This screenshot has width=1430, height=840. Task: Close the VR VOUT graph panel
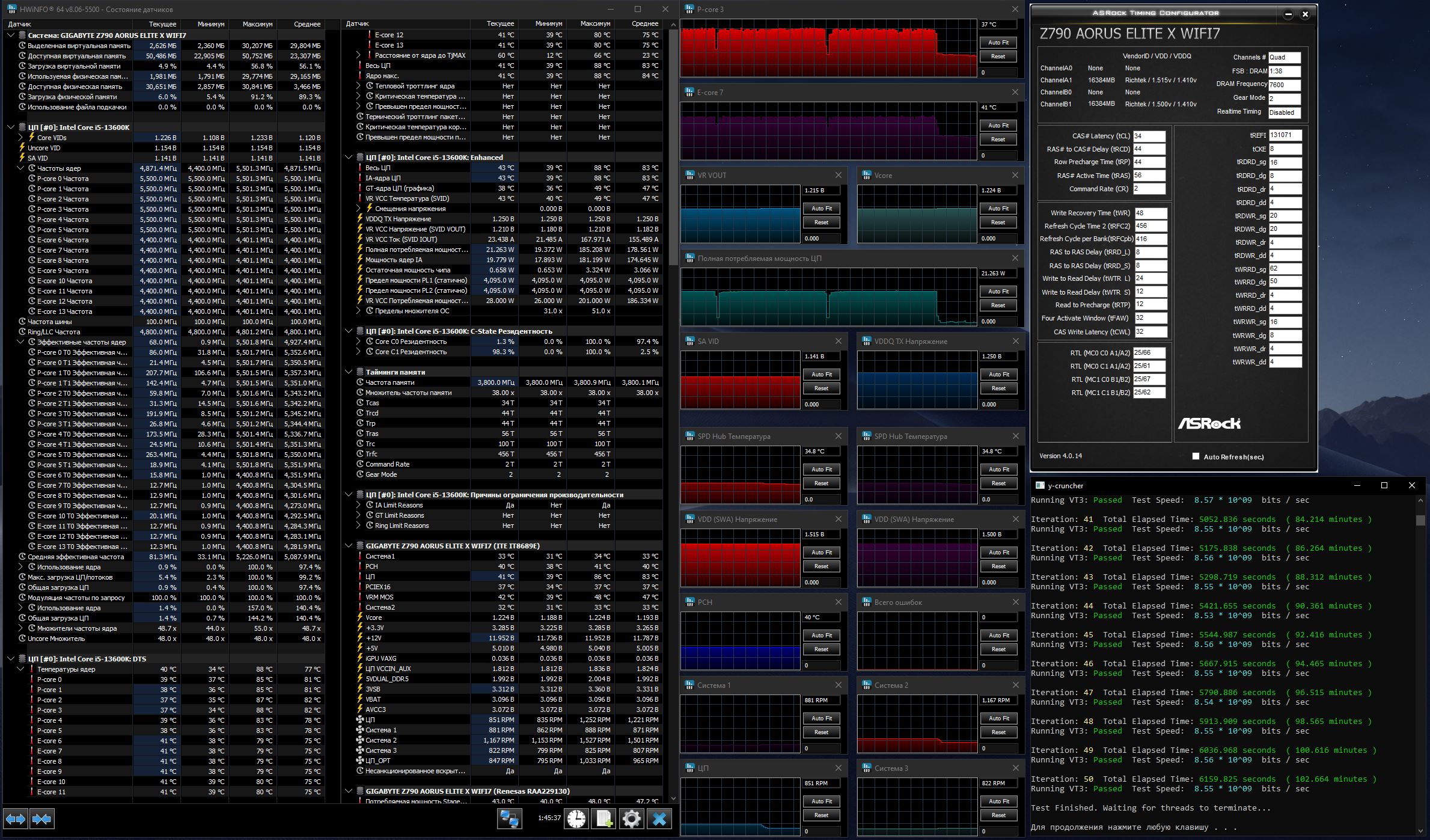pyautogui.click(x=839, y=175)
